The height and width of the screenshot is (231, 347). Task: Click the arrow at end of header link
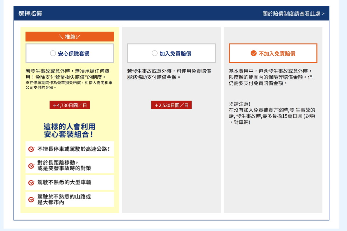tap(323, 14)
